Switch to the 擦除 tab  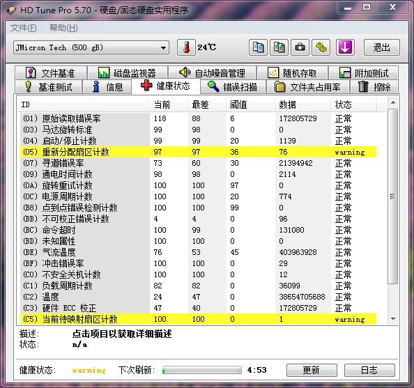[374, 87]
